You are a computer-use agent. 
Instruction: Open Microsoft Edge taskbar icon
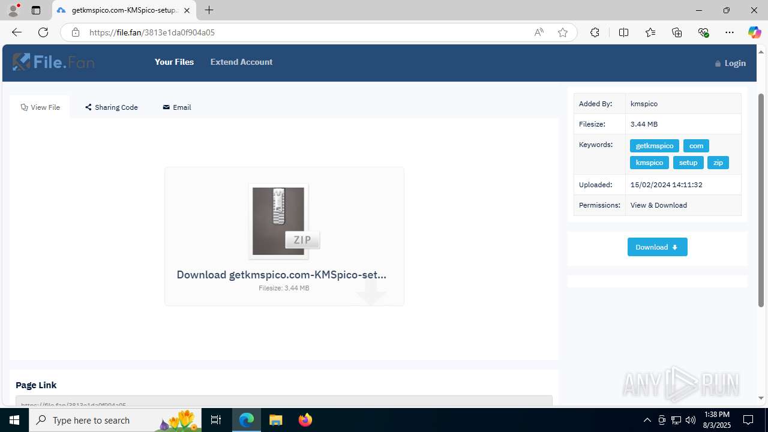coord(247,420)
